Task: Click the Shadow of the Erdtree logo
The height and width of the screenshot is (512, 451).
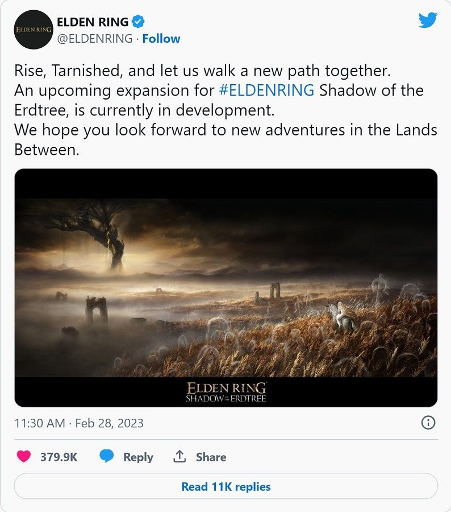Action: (x=226, y=393)
